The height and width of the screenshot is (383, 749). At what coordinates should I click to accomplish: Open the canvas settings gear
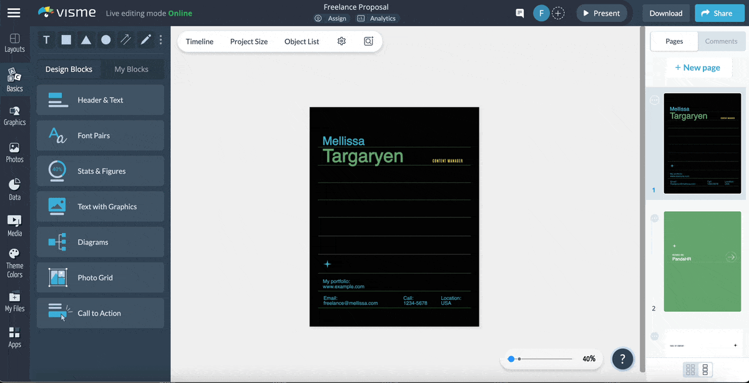pyautogui.click(x=341, y=41)
